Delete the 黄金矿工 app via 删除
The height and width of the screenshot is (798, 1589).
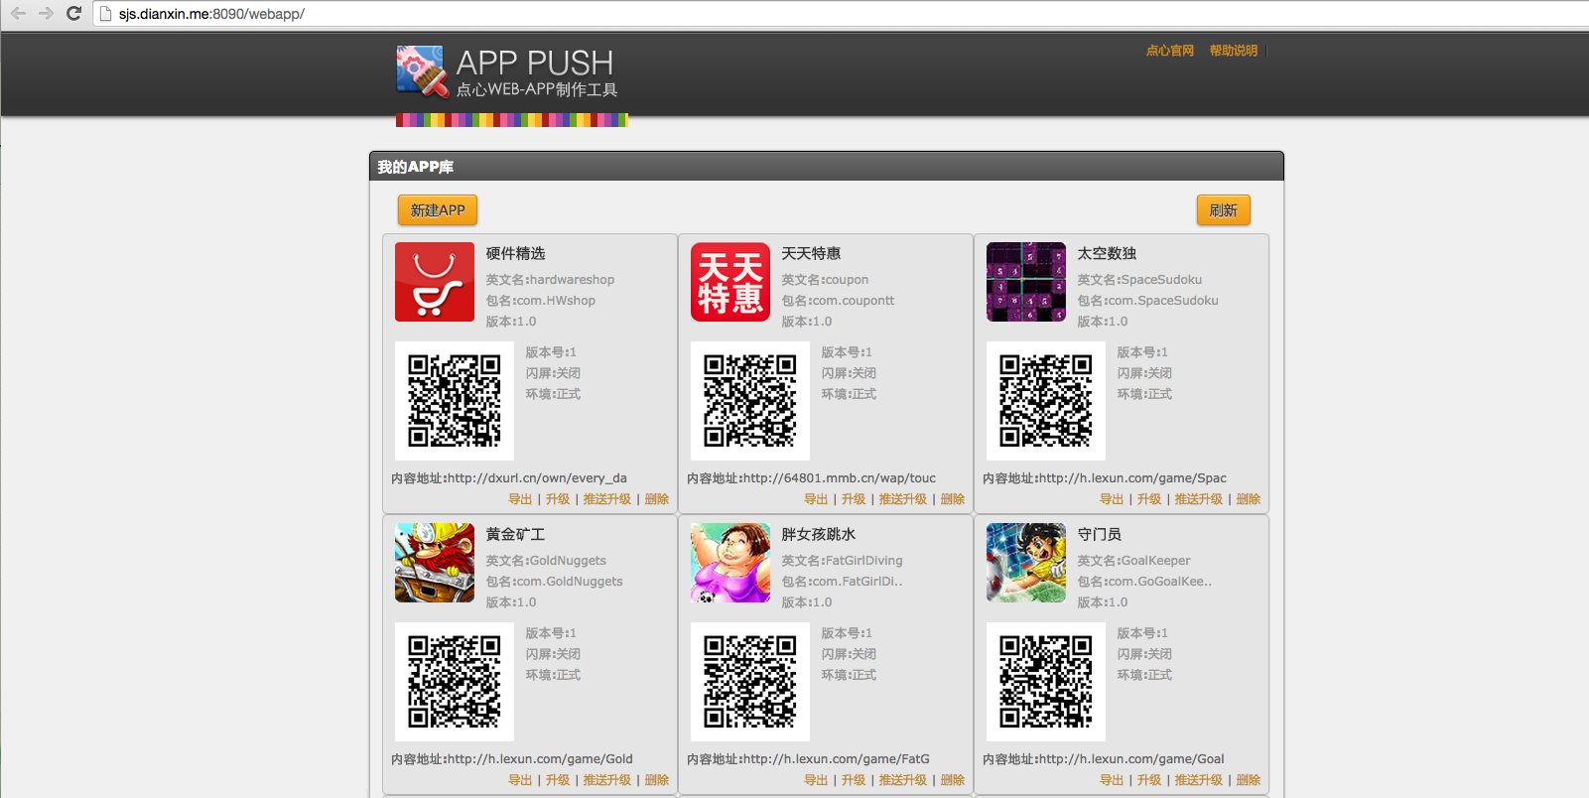657,780
